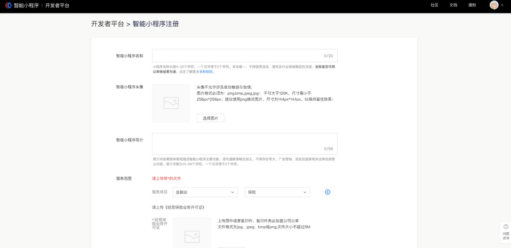511x248 pixels.
Task: Go to the 文档 documentation page
Action: [x=453, y=5]
